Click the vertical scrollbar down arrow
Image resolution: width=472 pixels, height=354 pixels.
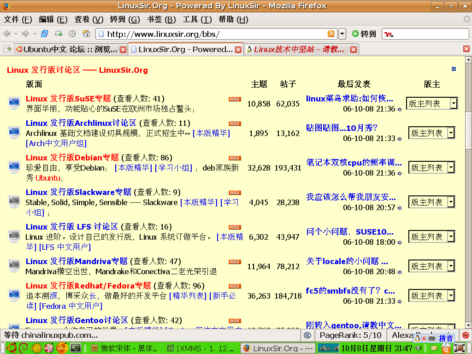click(468, 325)
